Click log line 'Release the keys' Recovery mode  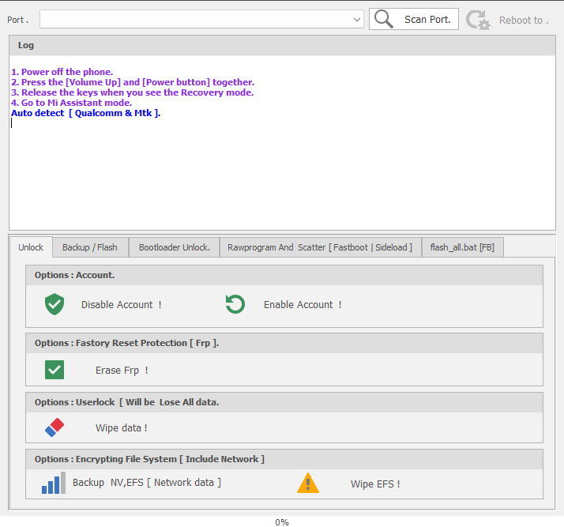point(133,92)
